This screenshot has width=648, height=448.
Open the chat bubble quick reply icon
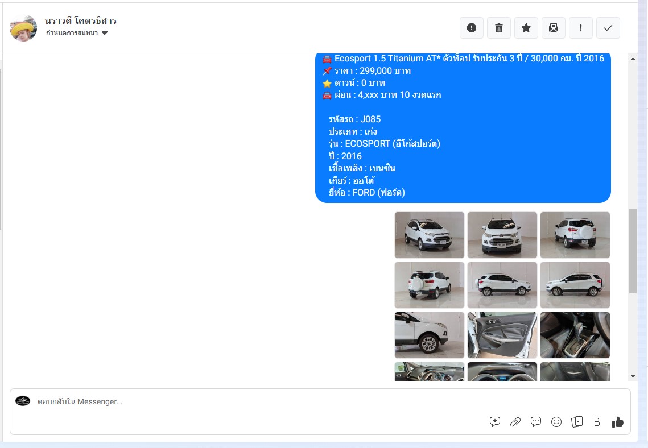pos(535,422)
